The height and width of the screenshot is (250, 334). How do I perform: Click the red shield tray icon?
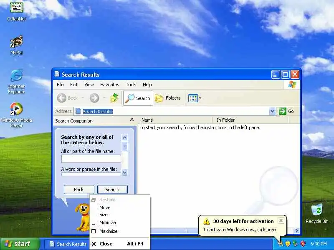(303, 243)
